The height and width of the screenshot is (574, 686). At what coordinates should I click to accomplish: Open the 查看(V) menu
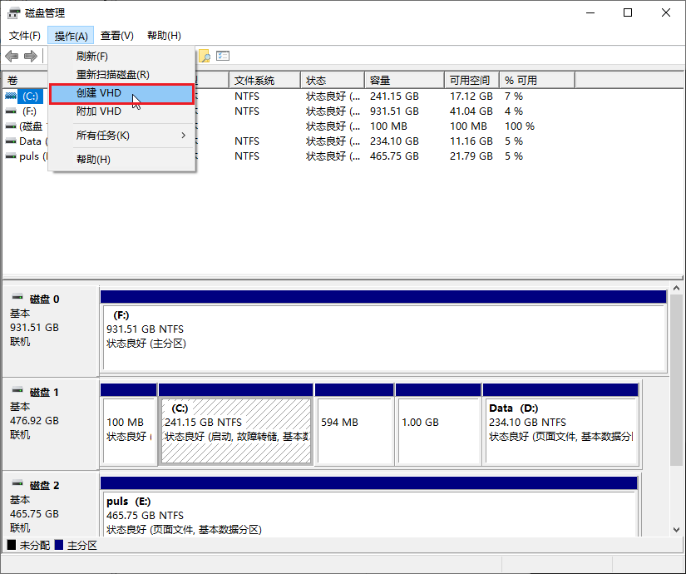tap(117, 36)
